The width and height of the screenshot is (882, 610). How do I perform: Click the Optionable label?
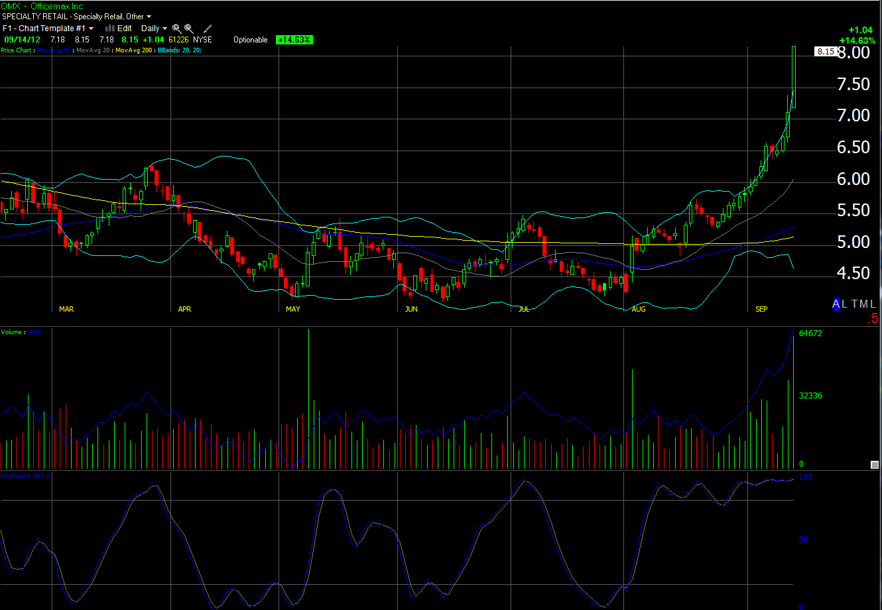point(251,40)
